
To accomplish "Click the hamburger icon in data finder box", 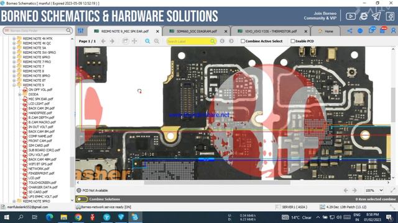I will (7, 30).
